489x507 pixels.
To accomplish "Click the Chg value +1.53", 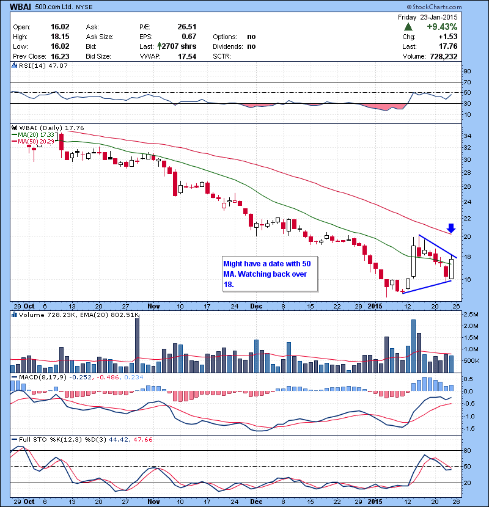I will pos(448,37).
